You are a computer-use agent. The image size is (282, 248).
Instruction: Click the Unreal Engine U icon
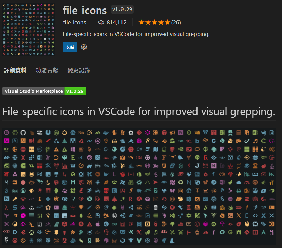(x=114, y=216)
